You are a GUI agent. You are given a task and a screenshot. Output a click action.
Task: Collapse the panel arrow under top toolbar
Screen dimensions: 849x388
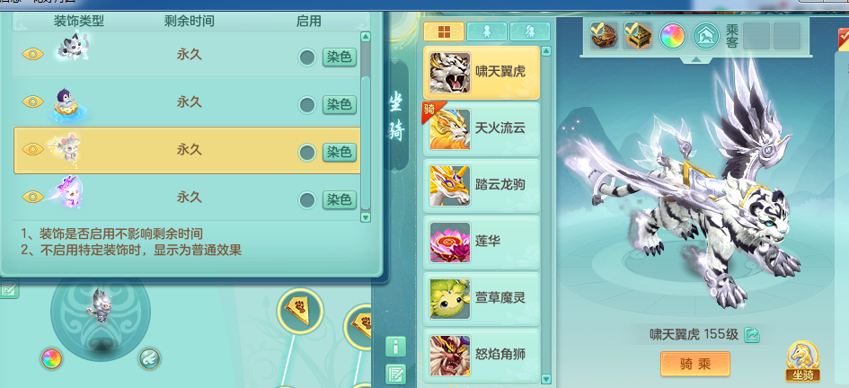click(694, 60)
